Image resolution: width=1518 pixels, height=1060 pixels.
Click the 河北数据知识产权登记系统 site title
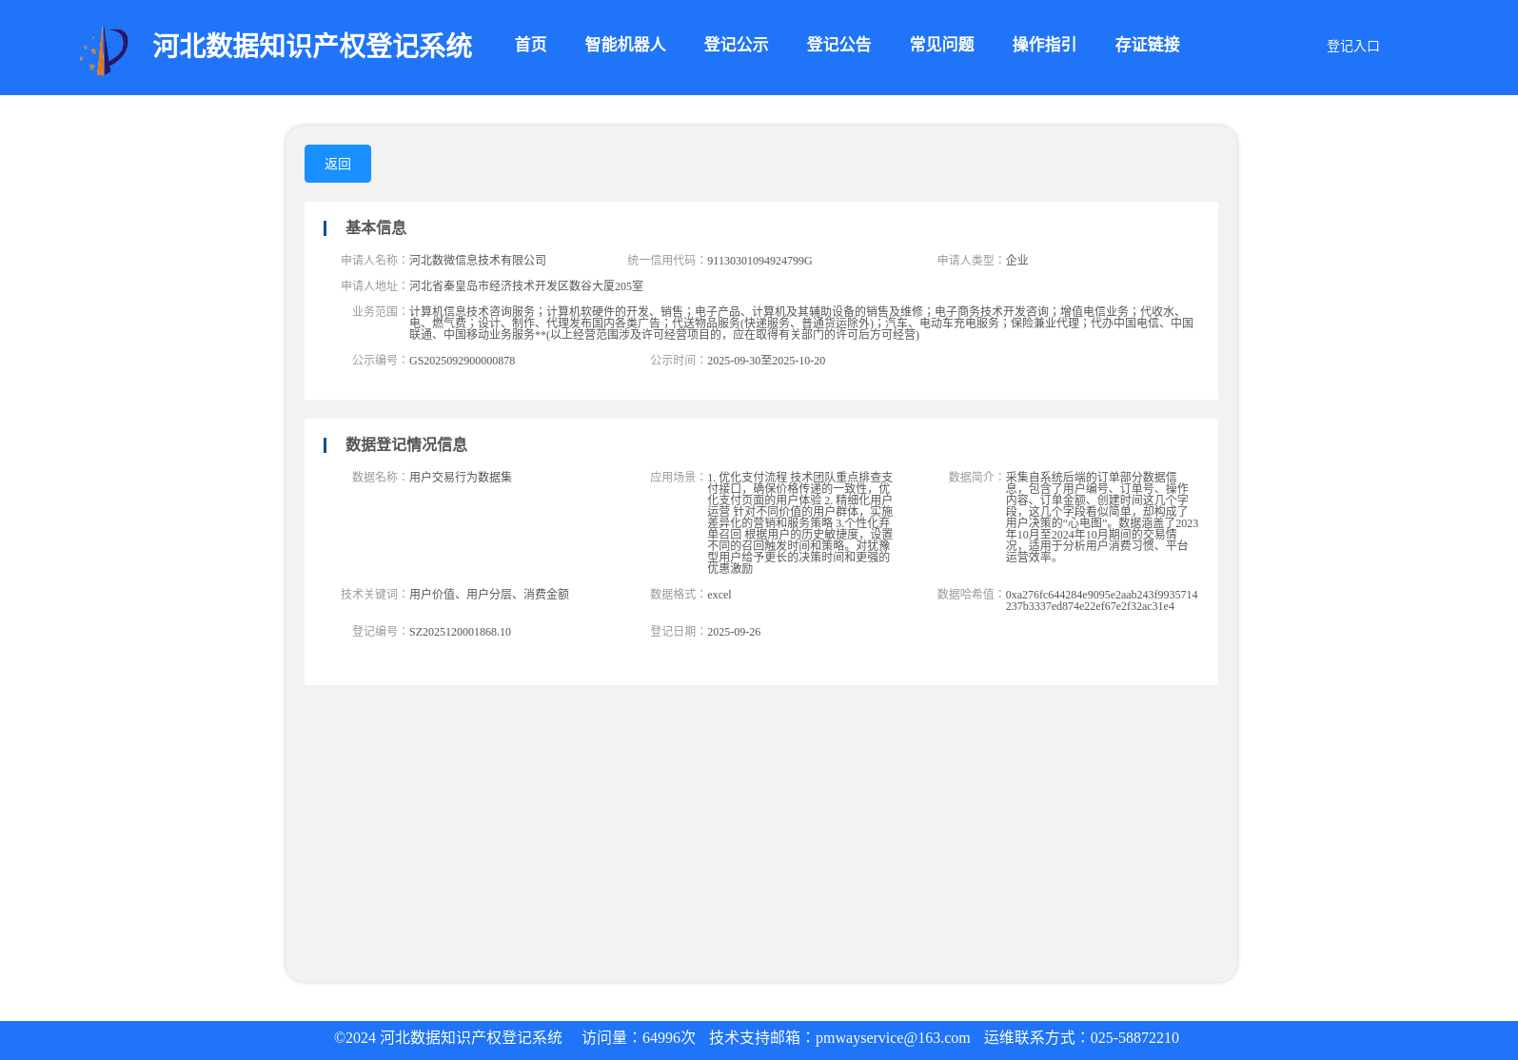312,46
